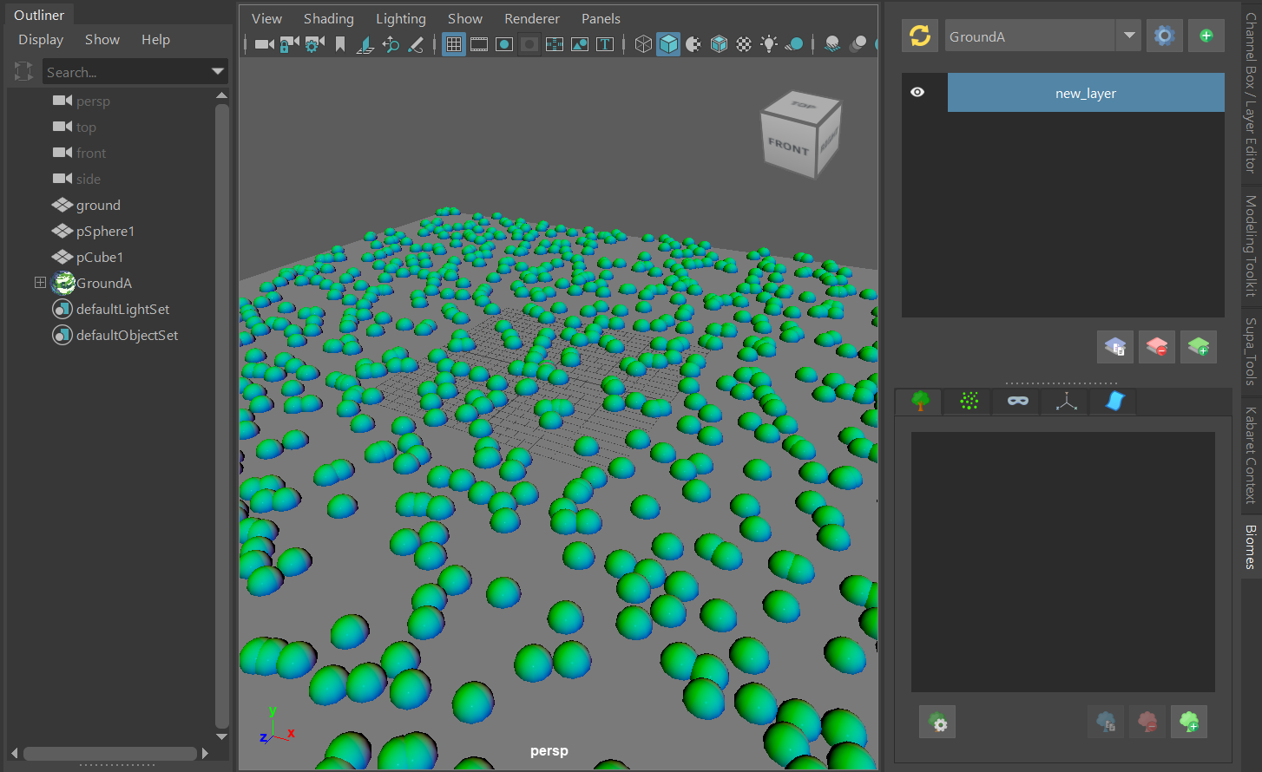The image size is (1262, 772).
Task: Enable Wireframe display mode
Action: (643, 44)
